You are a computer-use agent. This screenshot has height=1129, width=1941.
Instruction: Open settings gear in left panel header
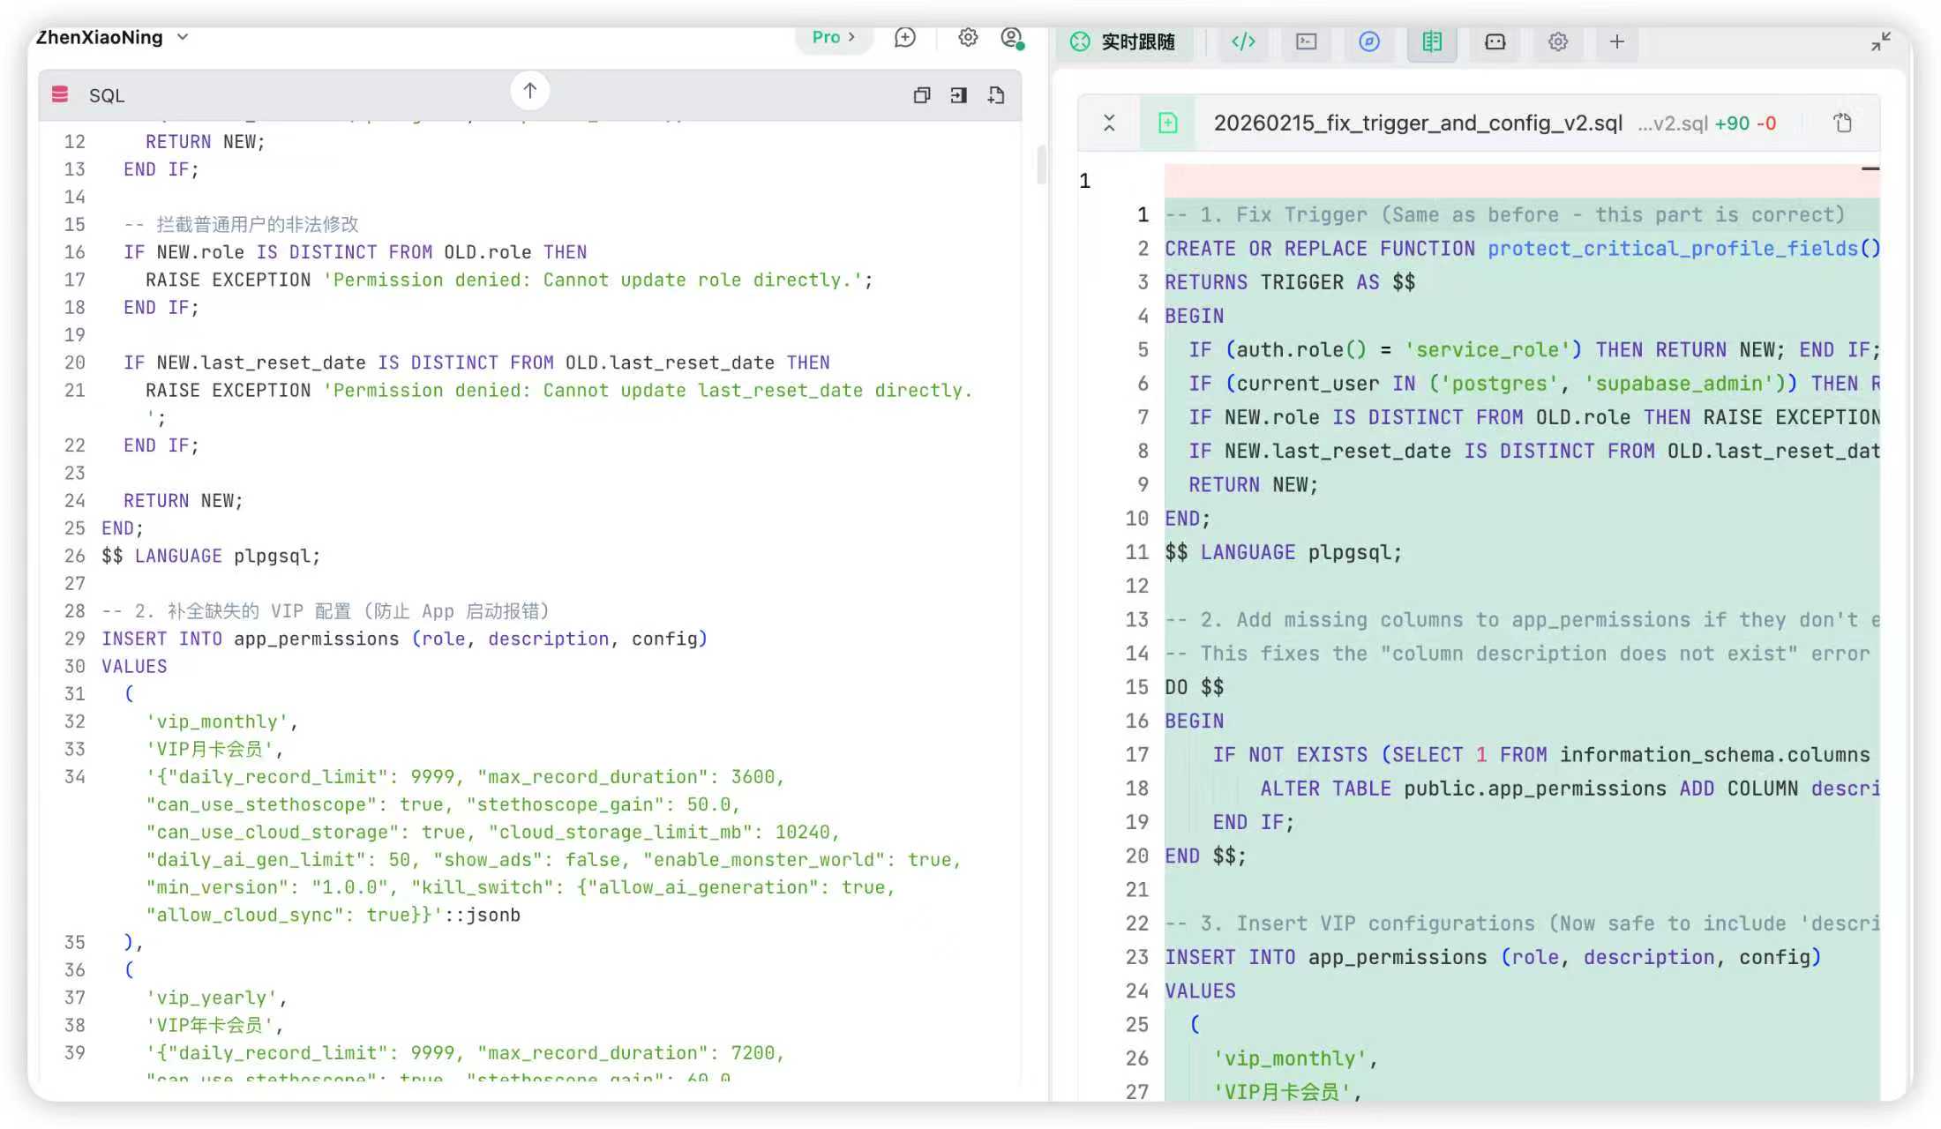[968, 37]
